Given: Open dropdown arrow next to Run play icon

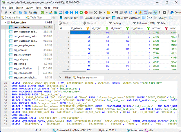Looking at the screenshot, I should (104, 12).
